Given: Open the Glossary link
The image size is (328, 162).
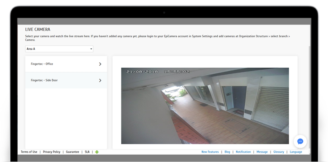Looking at the screenshot, I should click(279, 152).
